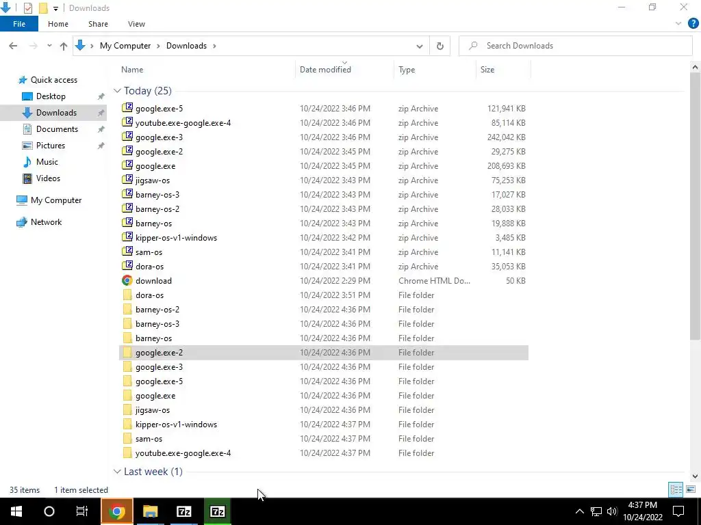Show hidden system tray icons
The image size is (701, 525).
579,511
